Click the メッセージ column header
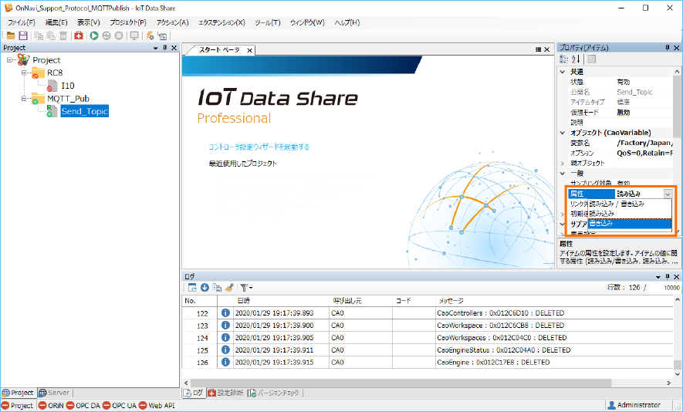 click(x=553, y=301)
